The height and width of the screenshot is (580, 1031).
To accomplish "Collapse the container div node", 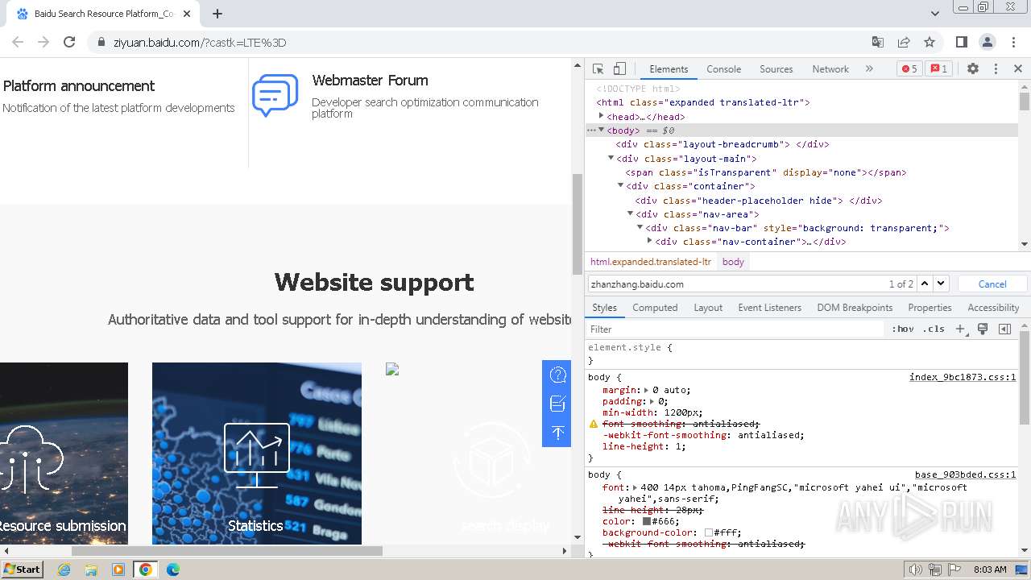I will pos(620,185).
